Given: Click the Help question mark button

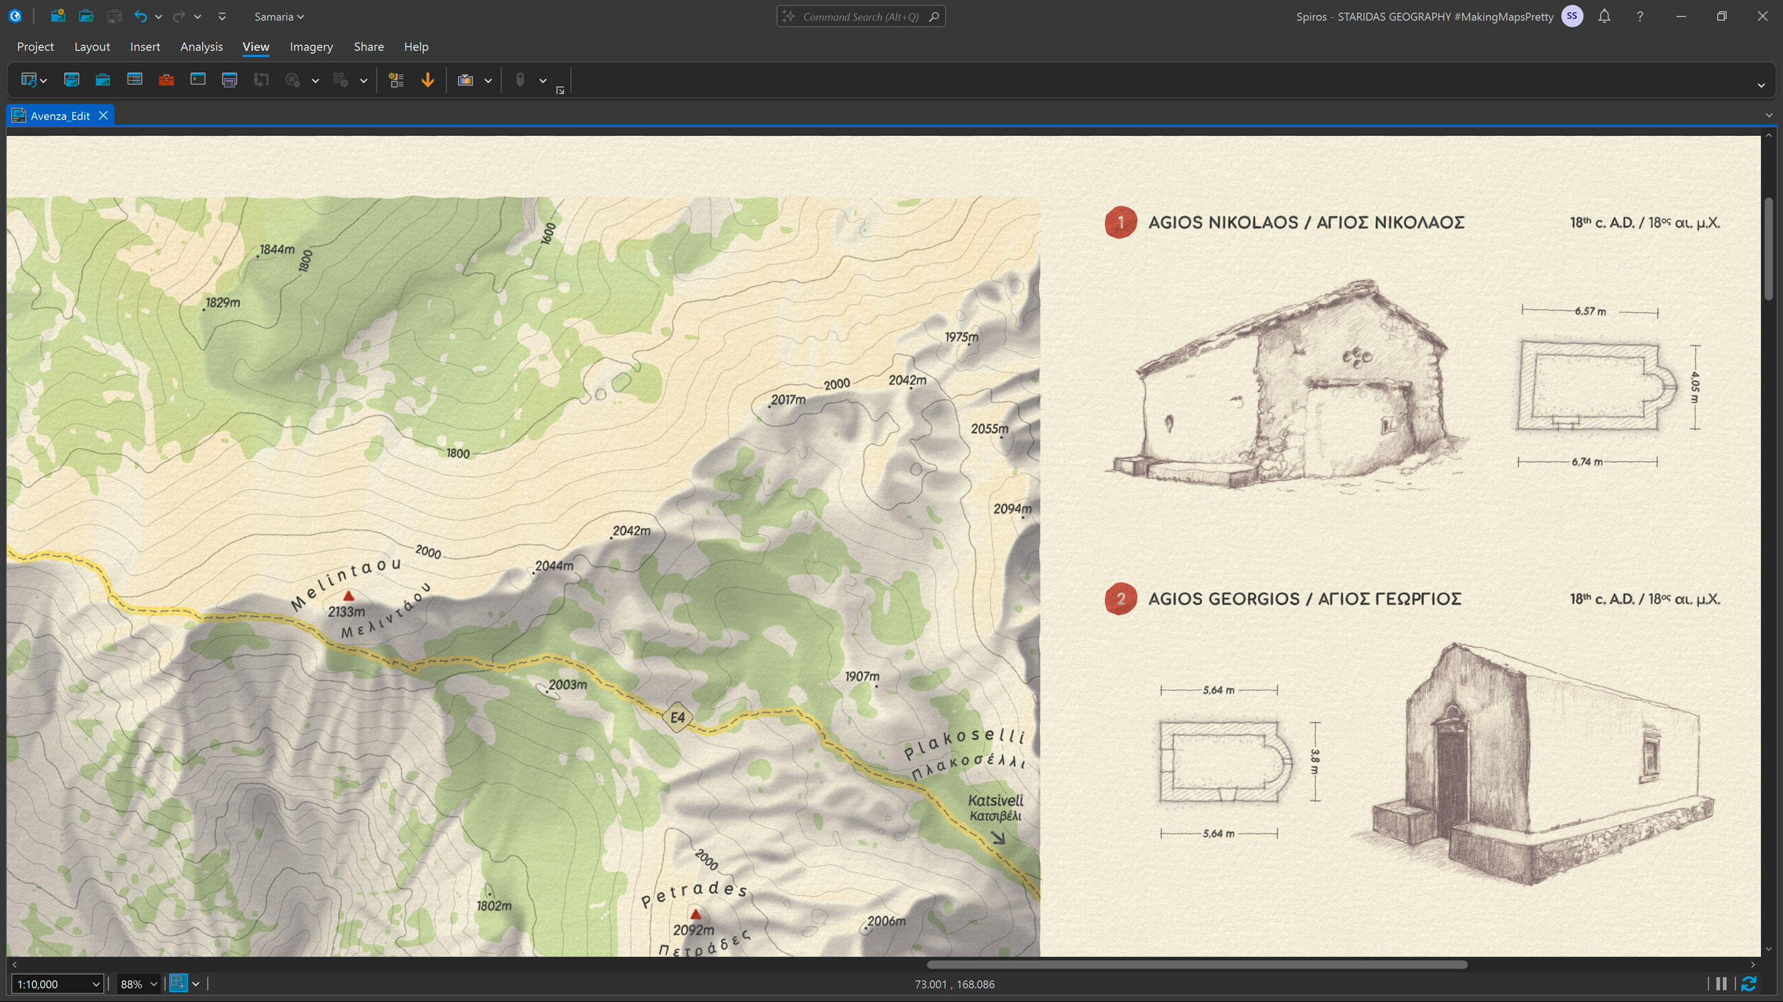Looking at the screenshot, I should pyautogui.click(x=1639, y=16).
